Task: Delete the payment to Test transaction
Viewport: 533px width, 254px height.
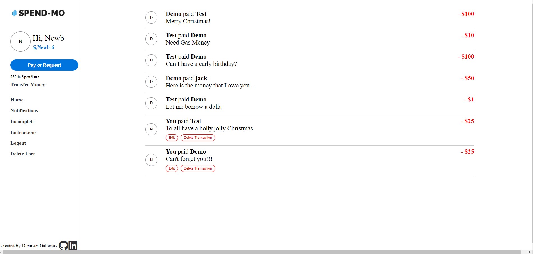Action: (x=198, y=138)
